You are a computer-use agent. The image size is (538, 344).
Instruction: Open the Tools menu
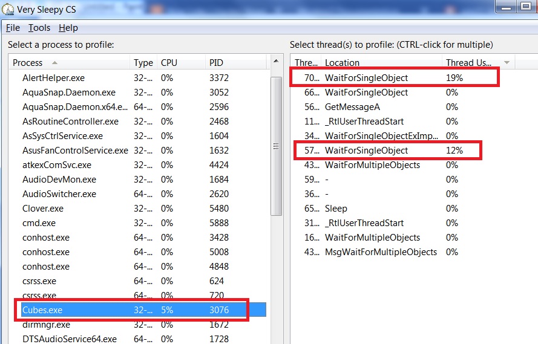[39, 28]
